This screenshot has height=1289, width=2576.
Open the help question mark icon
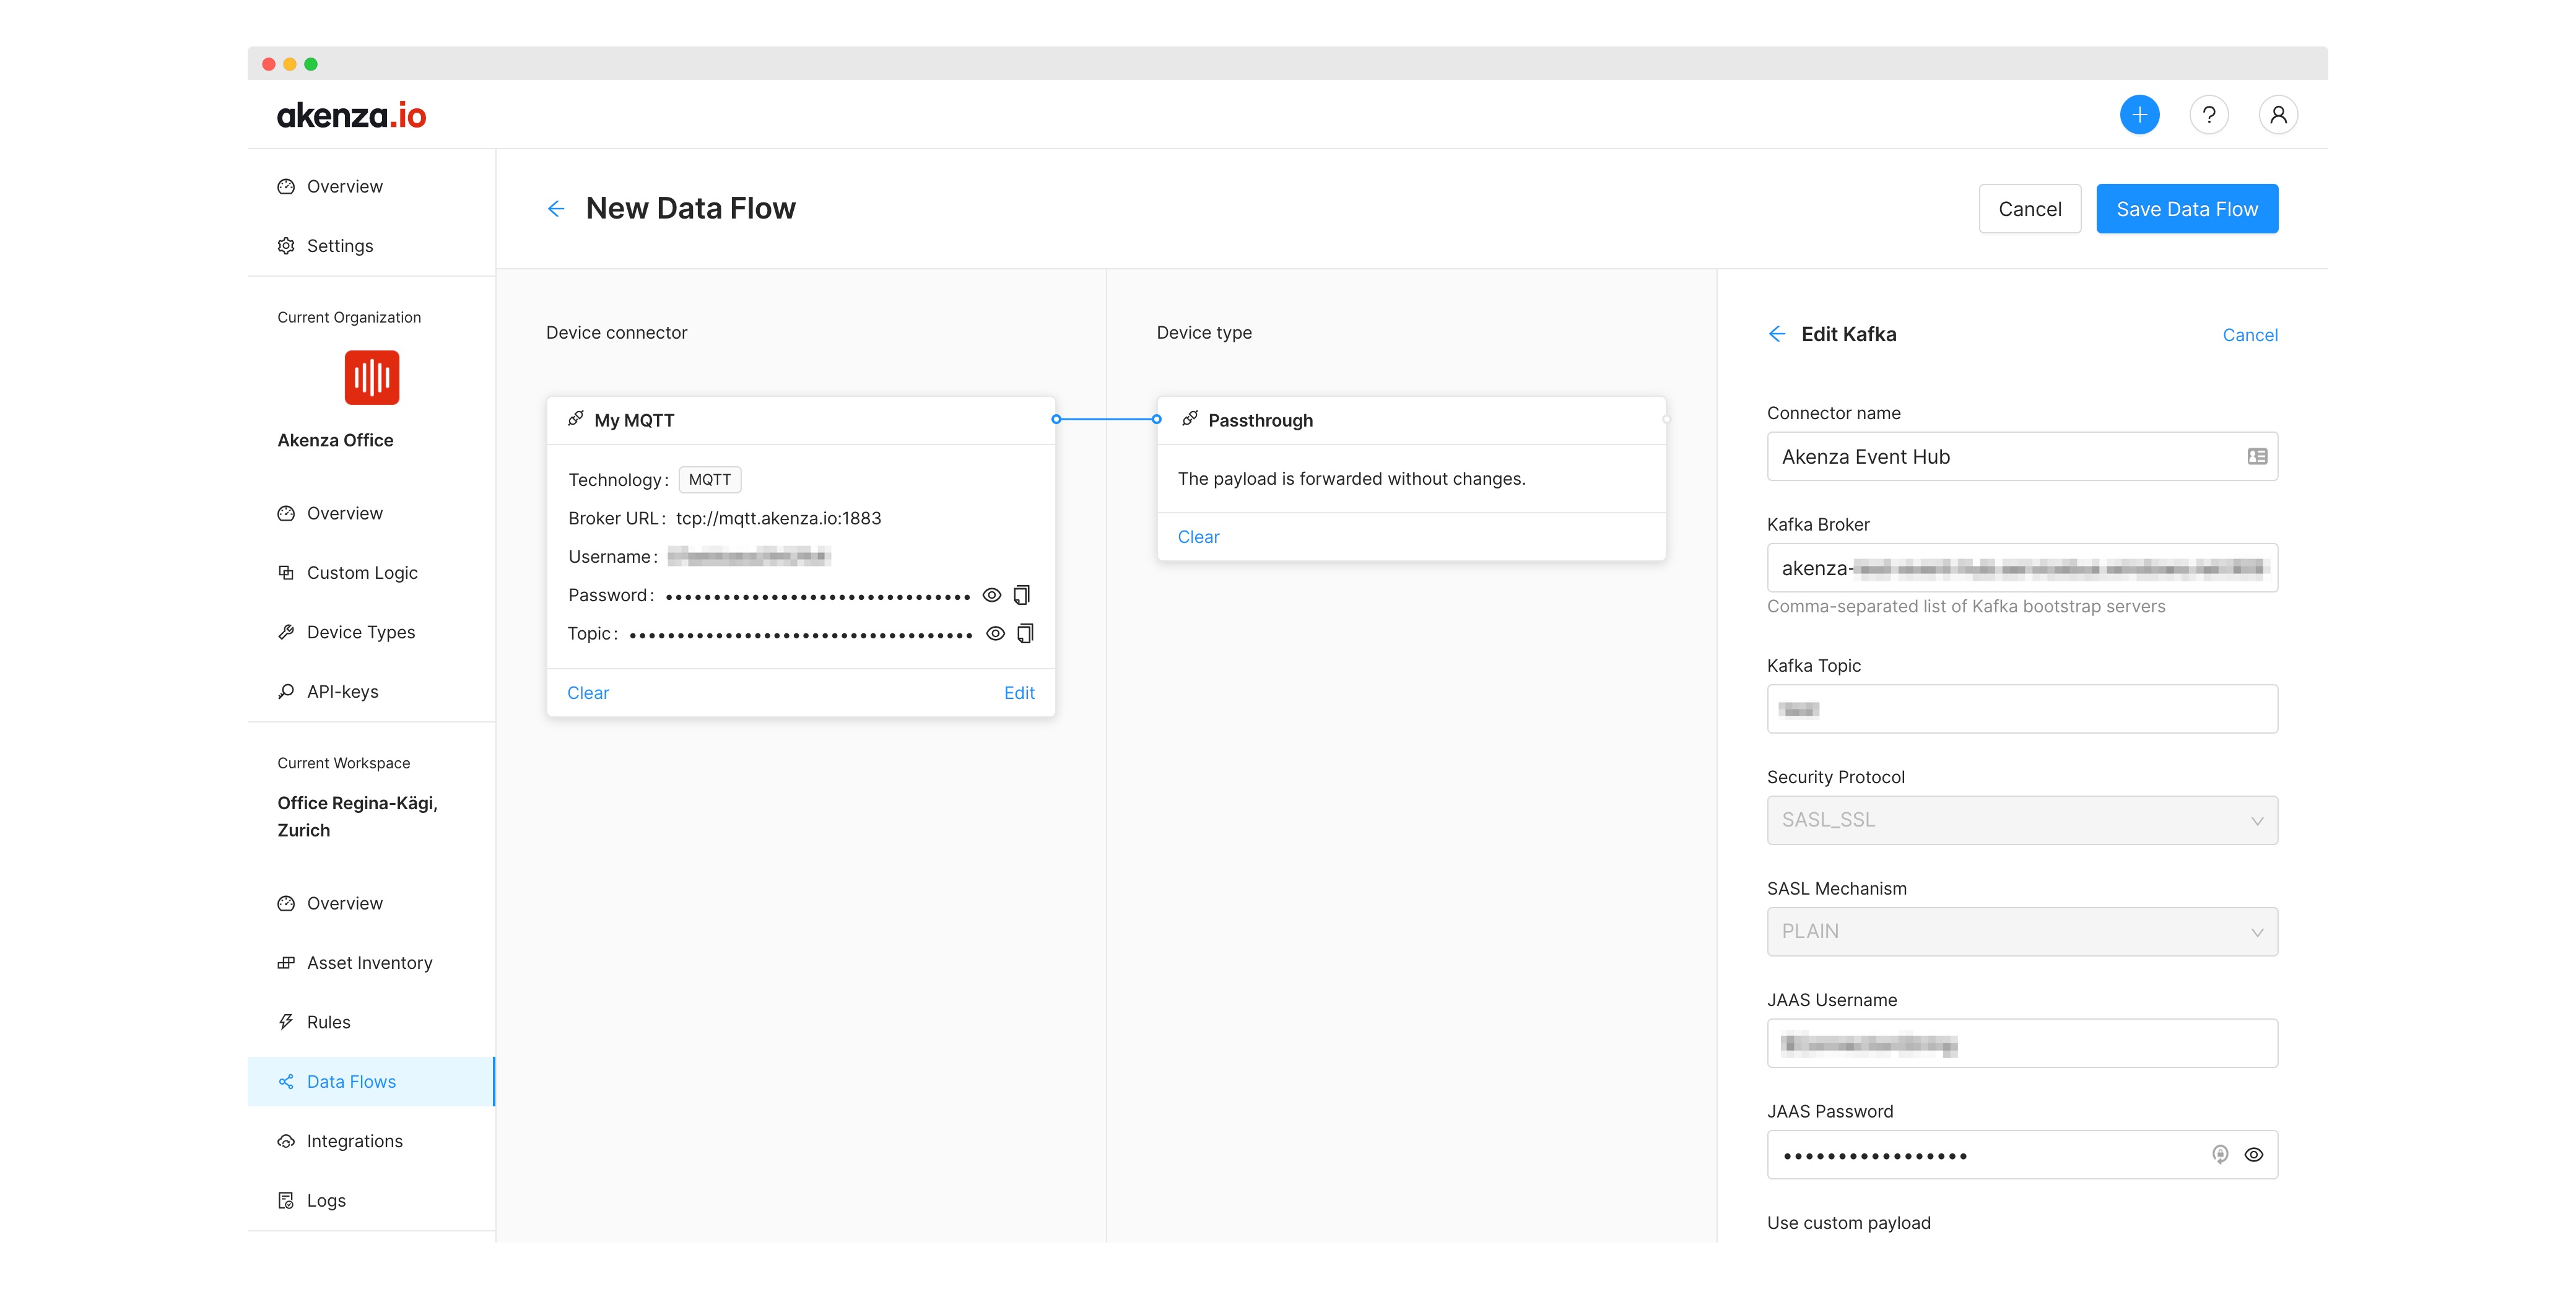2208,115
